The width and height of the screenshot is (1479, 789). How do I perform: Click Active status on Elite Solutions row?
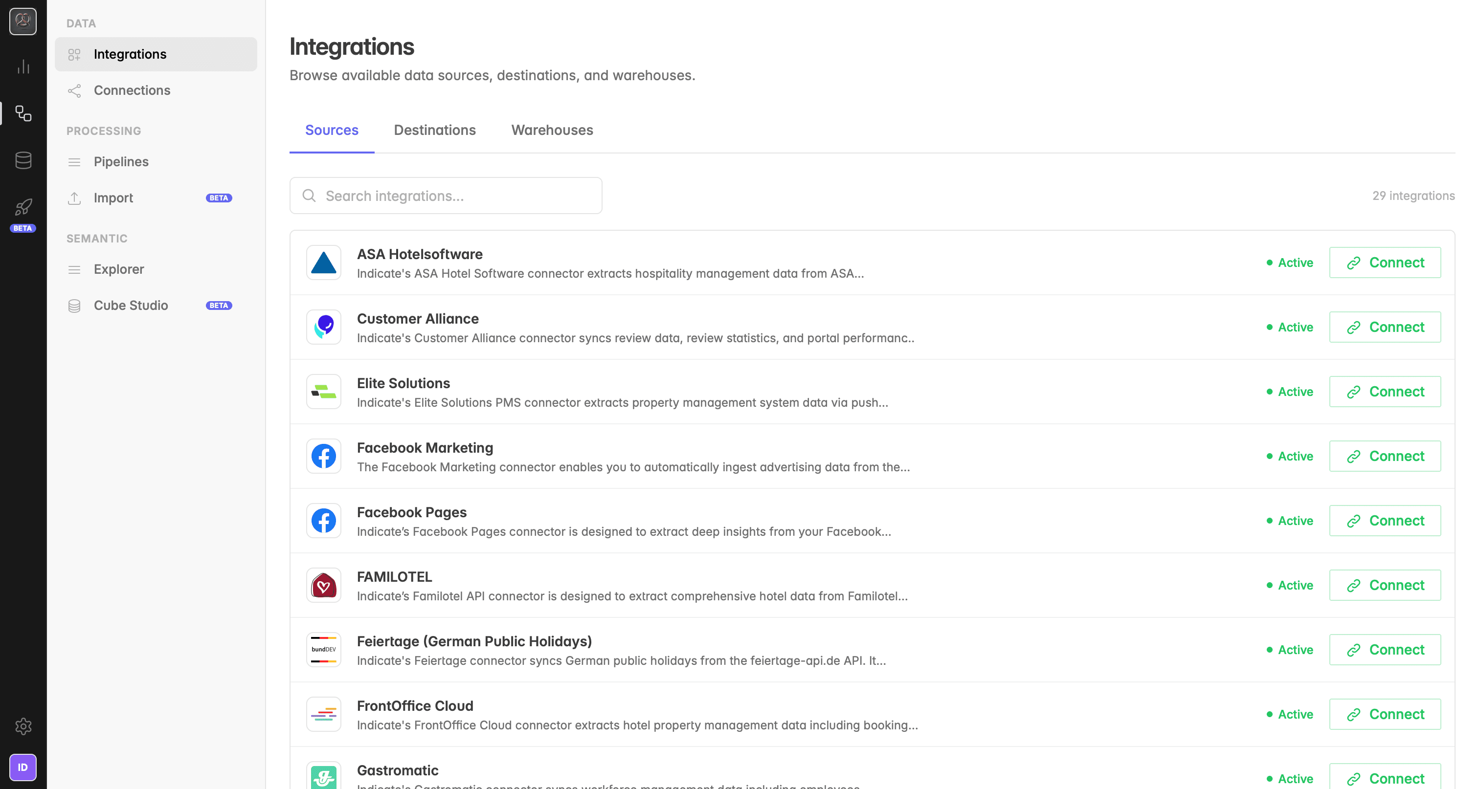[x=1290, y=392]
